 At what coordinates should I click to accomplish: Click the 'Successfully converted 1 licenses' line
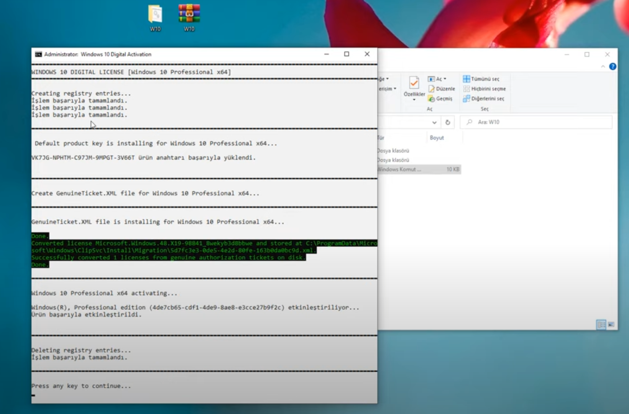[x=169, y=258]
